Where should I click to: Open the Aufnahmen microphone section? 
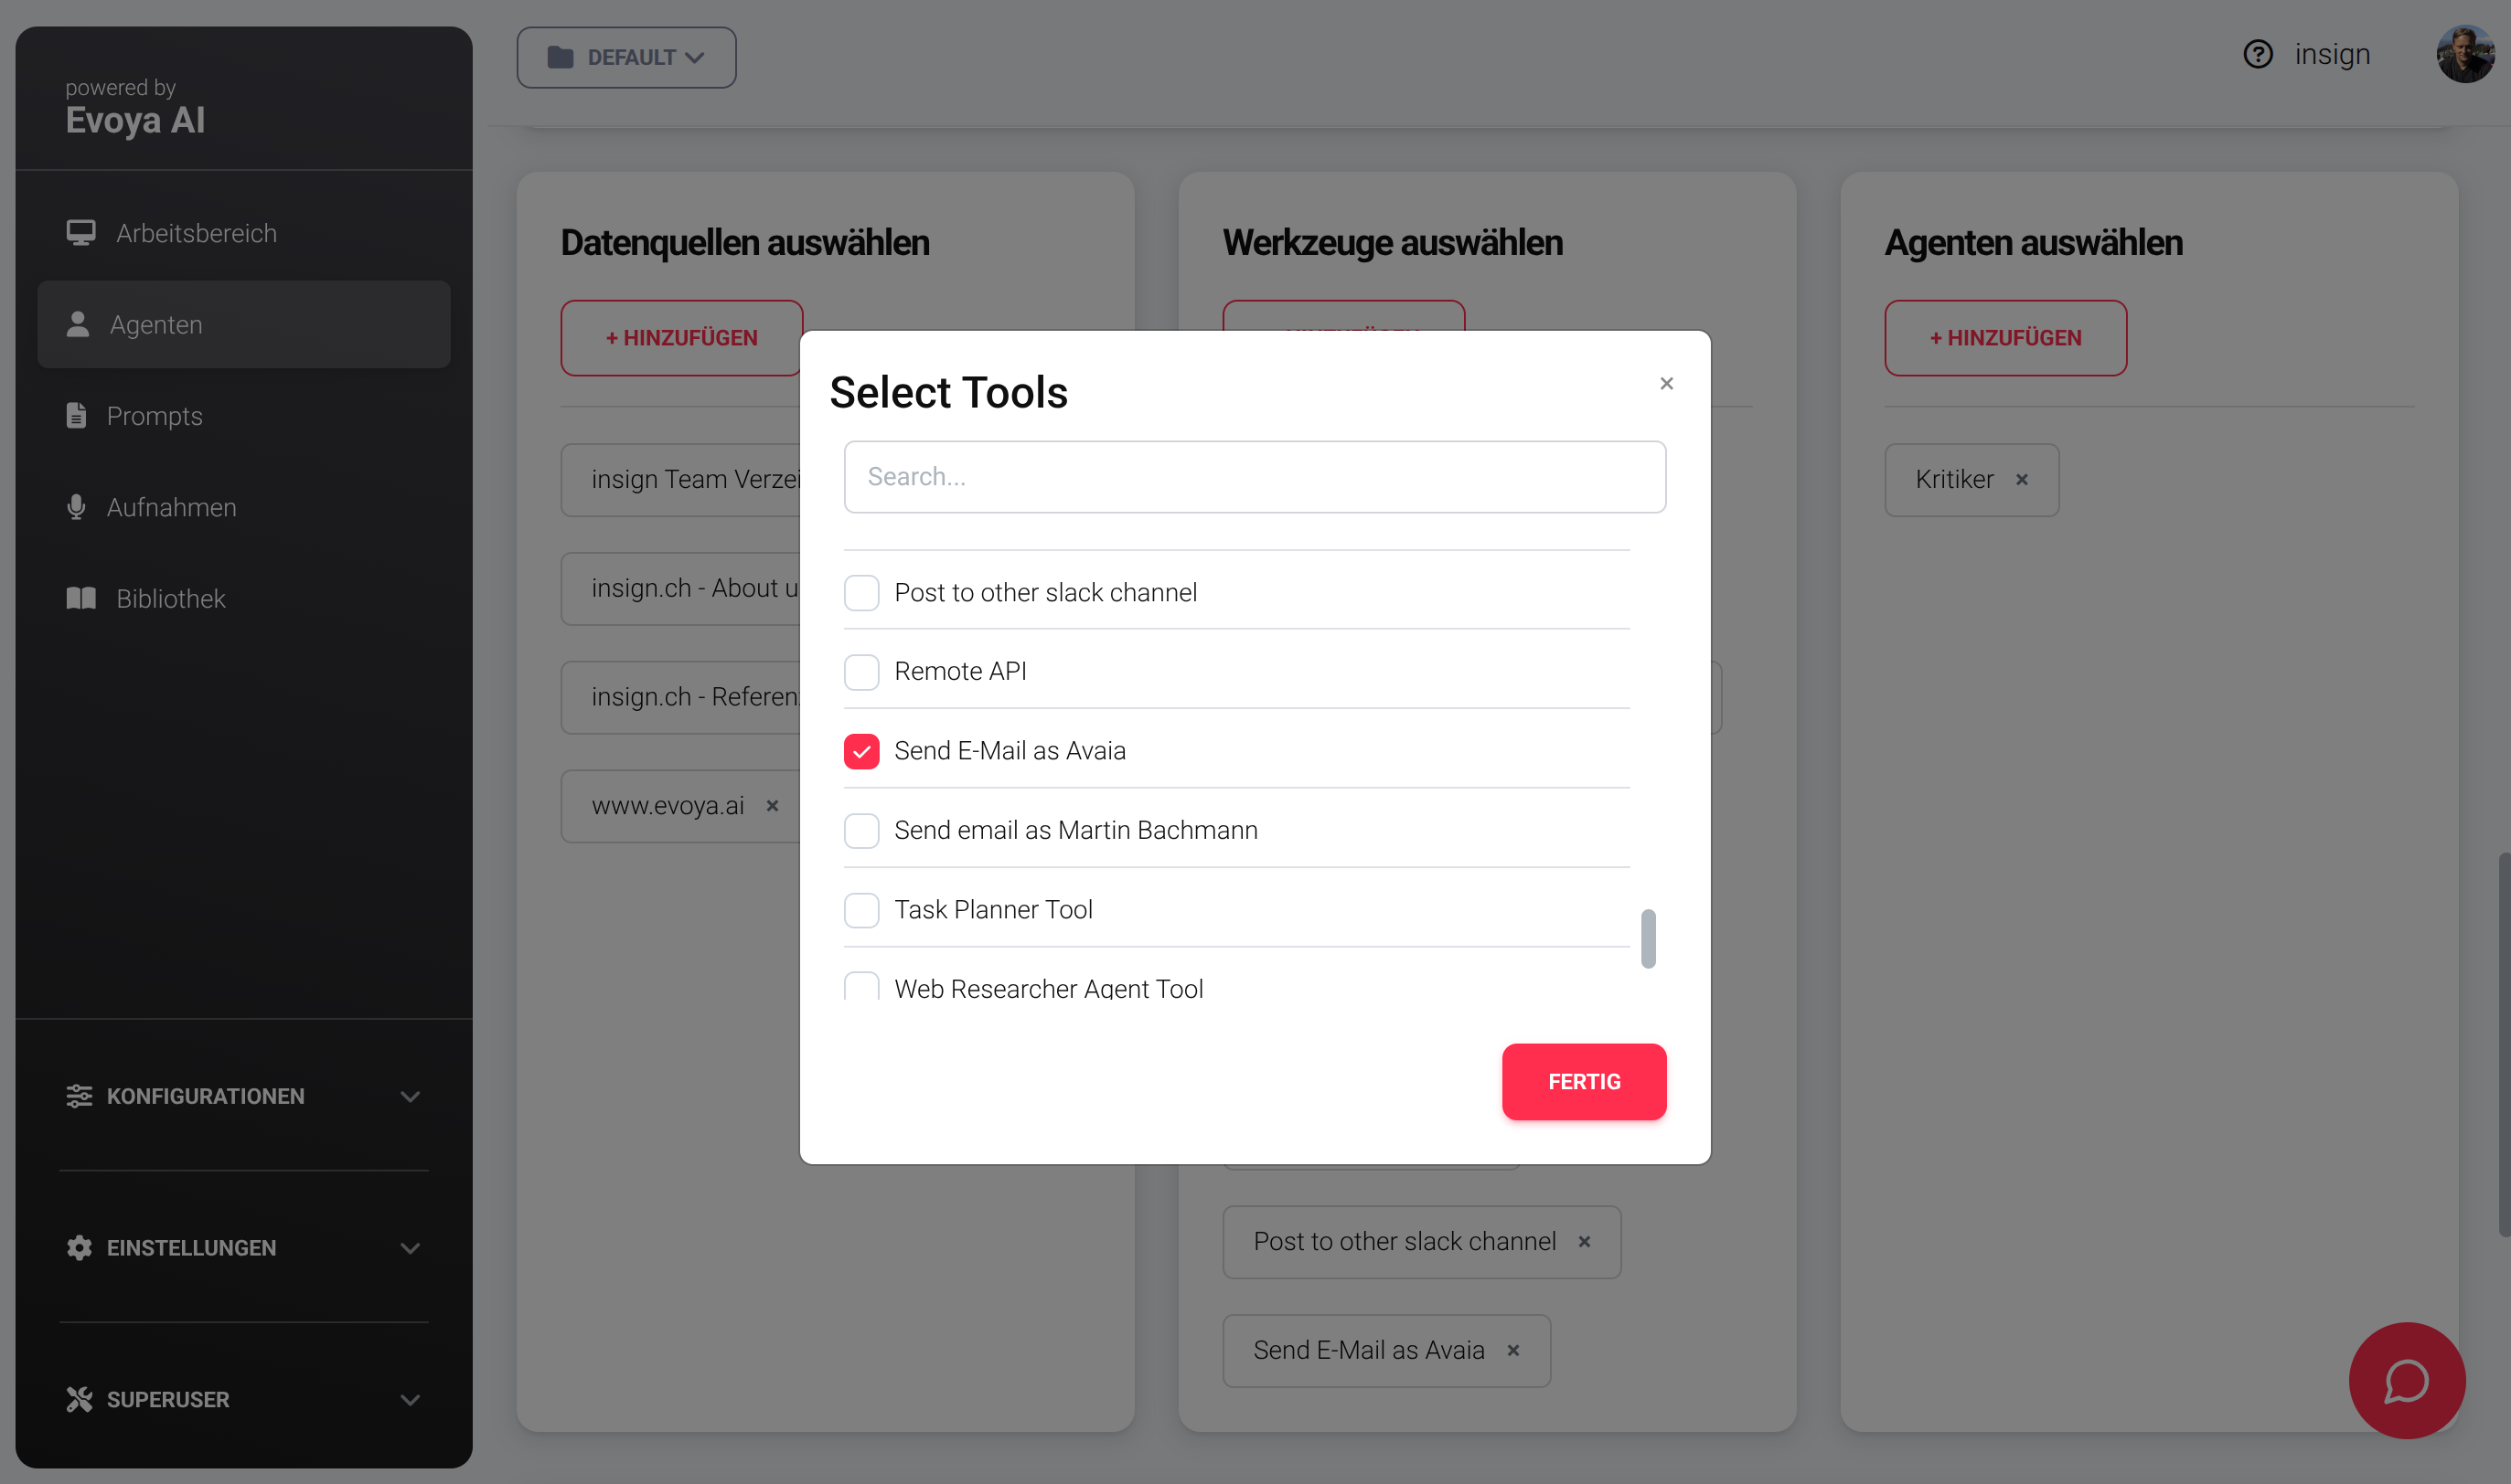(170, 507)
